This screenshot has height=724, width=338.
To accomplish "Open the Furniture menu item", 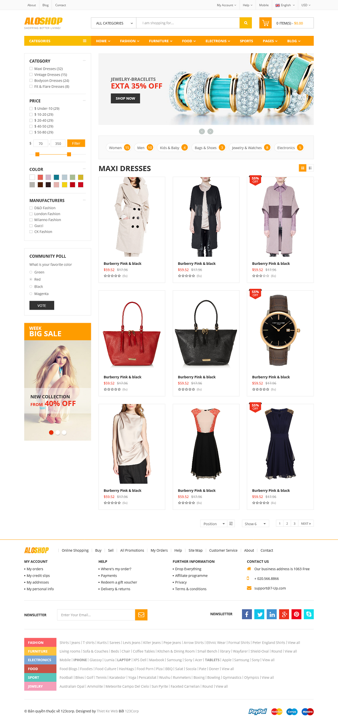I will click(x=161, y=41).
